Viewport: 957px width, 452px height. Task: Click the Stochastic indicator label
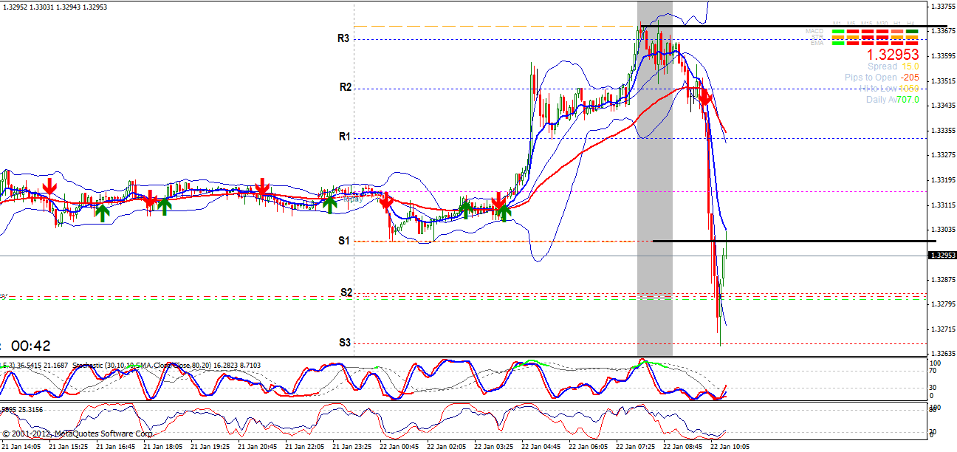[96, 365]
